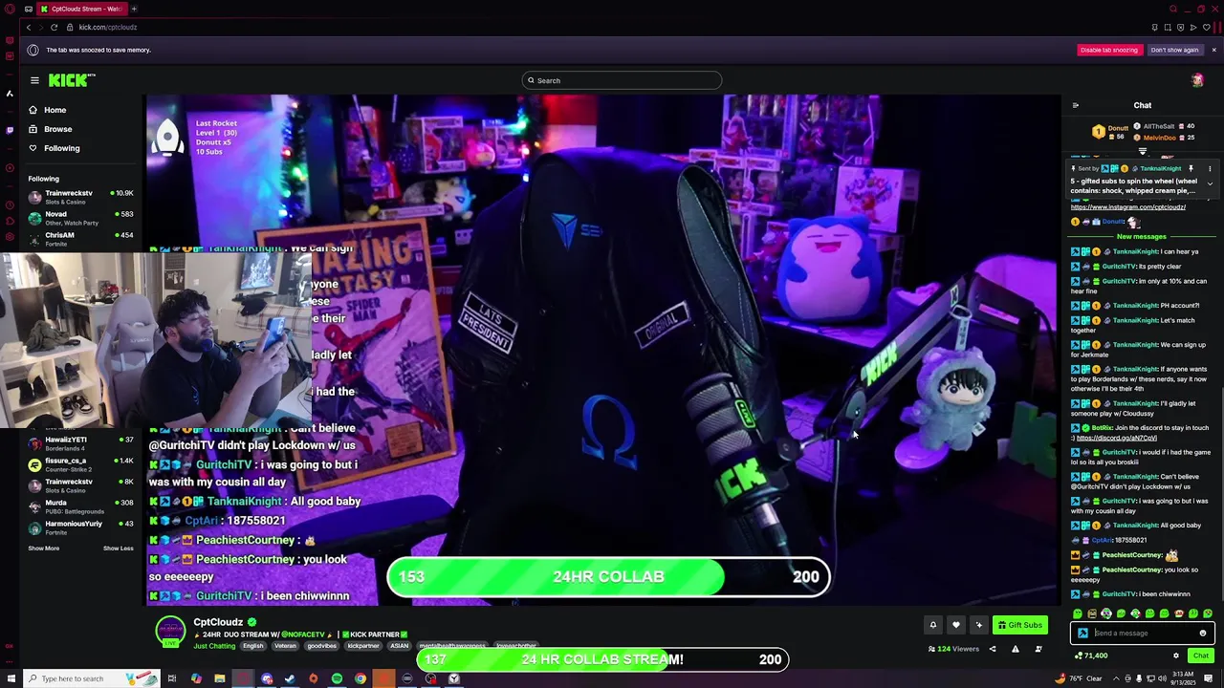Image resolution: width=1224 pixels, height=688 pixels.
Task: Toggle follow heart for CptCloudz
Action: [955, 625]
